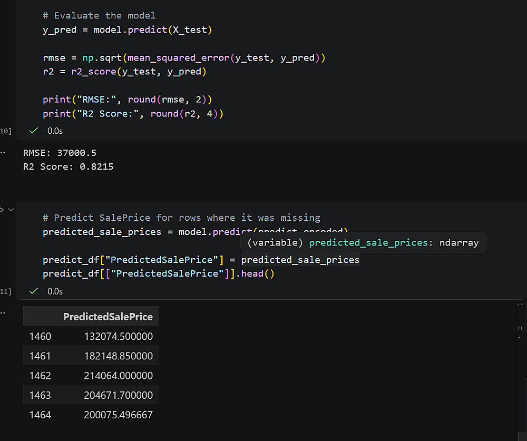Click the PredictedSalePrice column header

pos(108,317)
